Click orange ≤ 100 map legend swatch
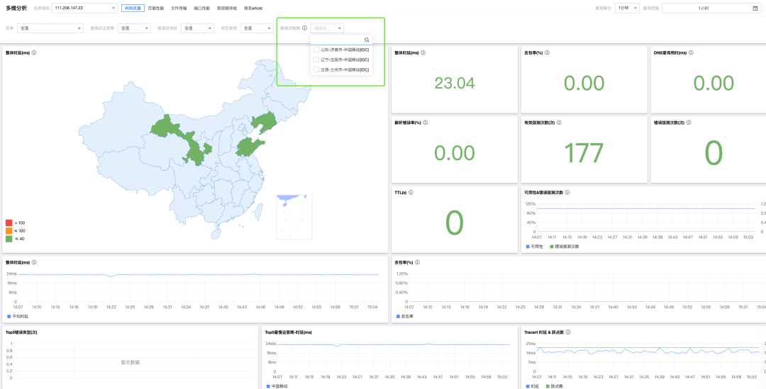Image resolution: width=766 pixels, height=389 pixels. [x=9, y=230]
